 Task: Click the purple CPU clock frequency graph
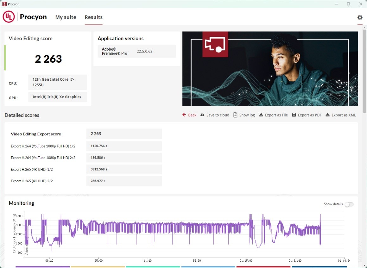coord(173,232)
